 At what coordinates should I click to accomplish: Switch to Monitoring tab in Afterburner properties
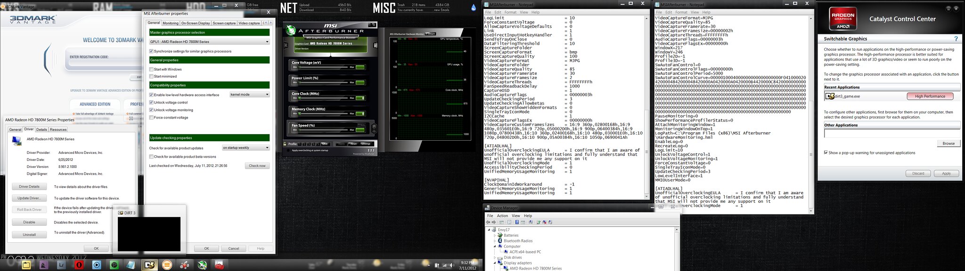pos(171,23)
